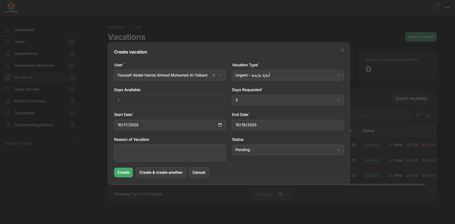Click the table filter funnel icon
Image resolution: width=455 pixels, height=224 pixels.
(417, 116)
